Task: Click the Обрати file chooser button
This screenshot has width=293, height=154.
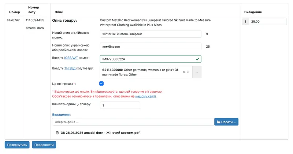Action: 226,122
